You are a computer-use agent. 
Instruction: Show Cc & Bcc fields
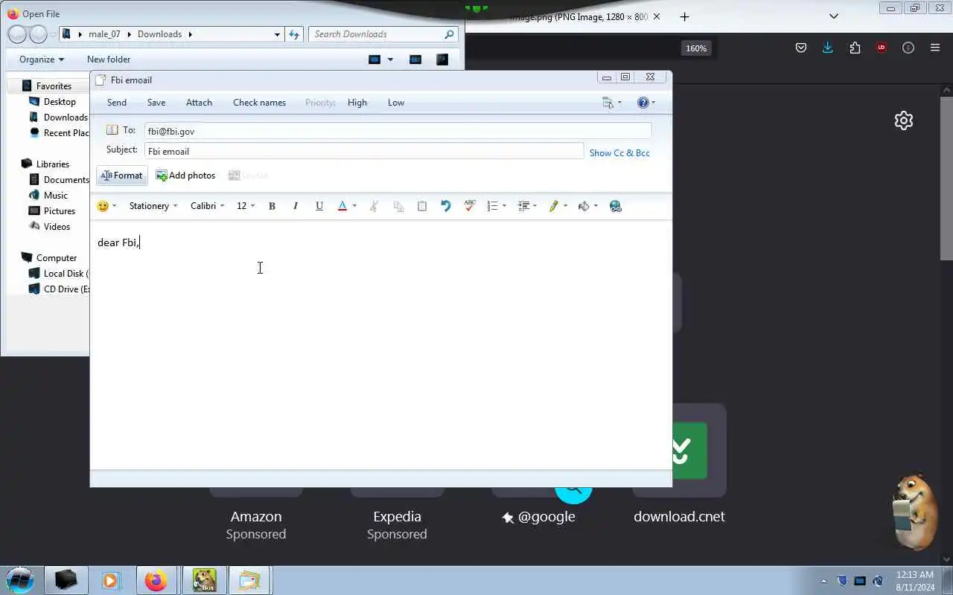tap(619, 152)
